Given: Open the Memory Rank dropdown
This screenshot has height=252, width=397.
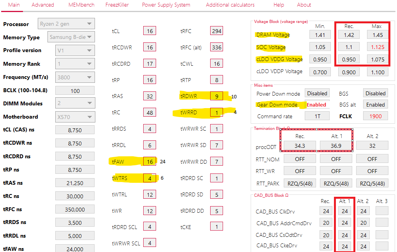Looking at the screenshot, I should coord(75,64).
